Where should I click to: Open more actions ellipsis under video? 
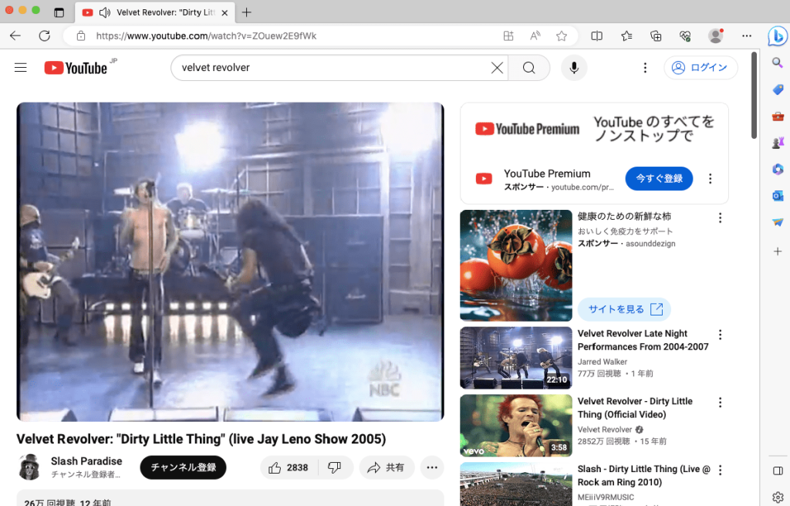432,467
